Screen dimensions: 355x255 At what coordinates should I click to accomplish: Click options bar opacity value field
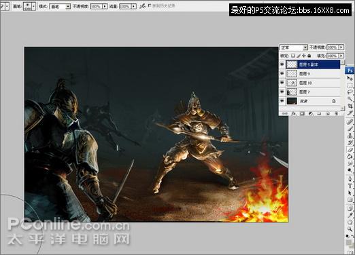97,6
